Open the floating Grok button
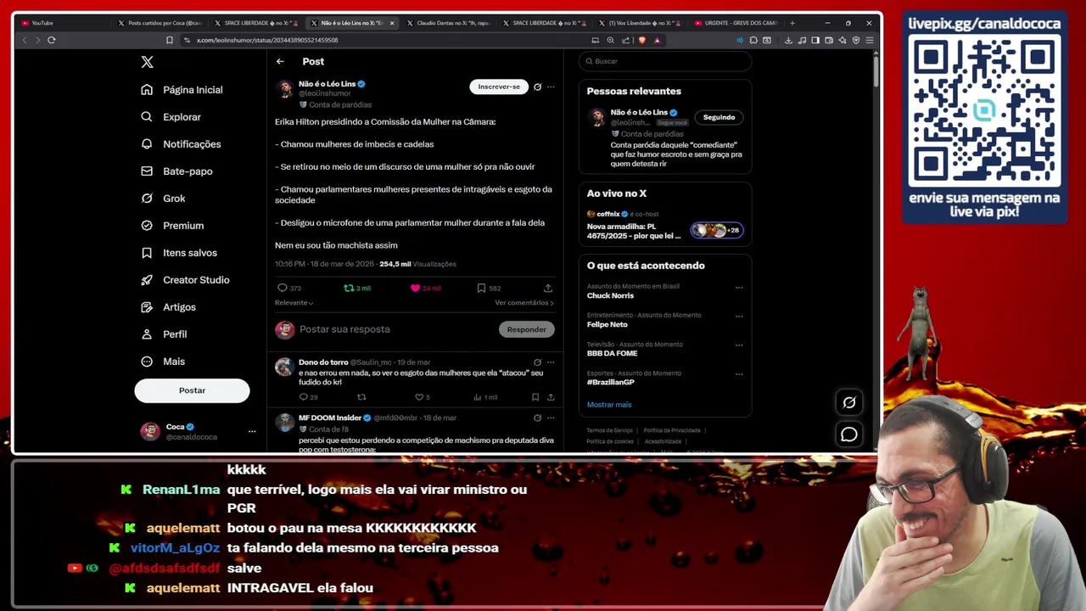 (x=849, y=402)
